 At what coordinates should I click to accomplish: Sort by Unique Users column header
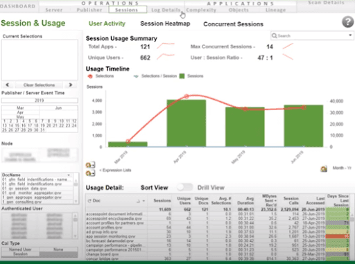click(x=184, y=201)
